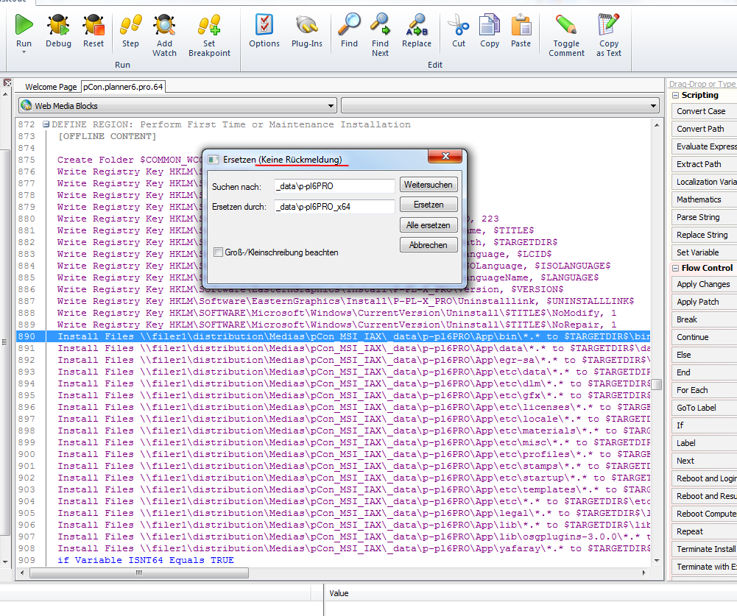Click the code editor scroll up arrow
737x616 pixels.
657,125
